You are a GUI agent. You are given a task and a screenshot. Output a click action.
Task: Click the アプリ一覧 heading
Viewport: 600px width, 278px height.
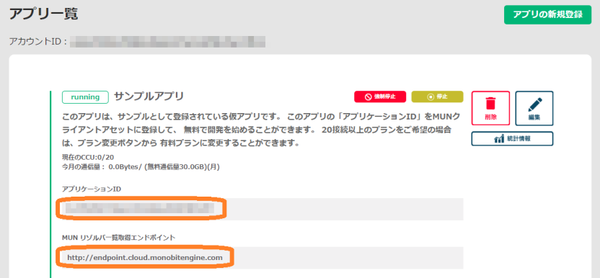pos(43,14)
